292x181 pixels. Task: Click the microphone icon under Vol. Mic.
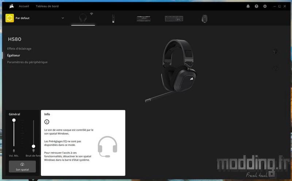(x=14, y=150)
